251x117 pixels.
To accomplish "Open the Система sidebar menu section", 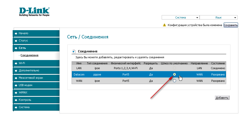I will (36, 107).
